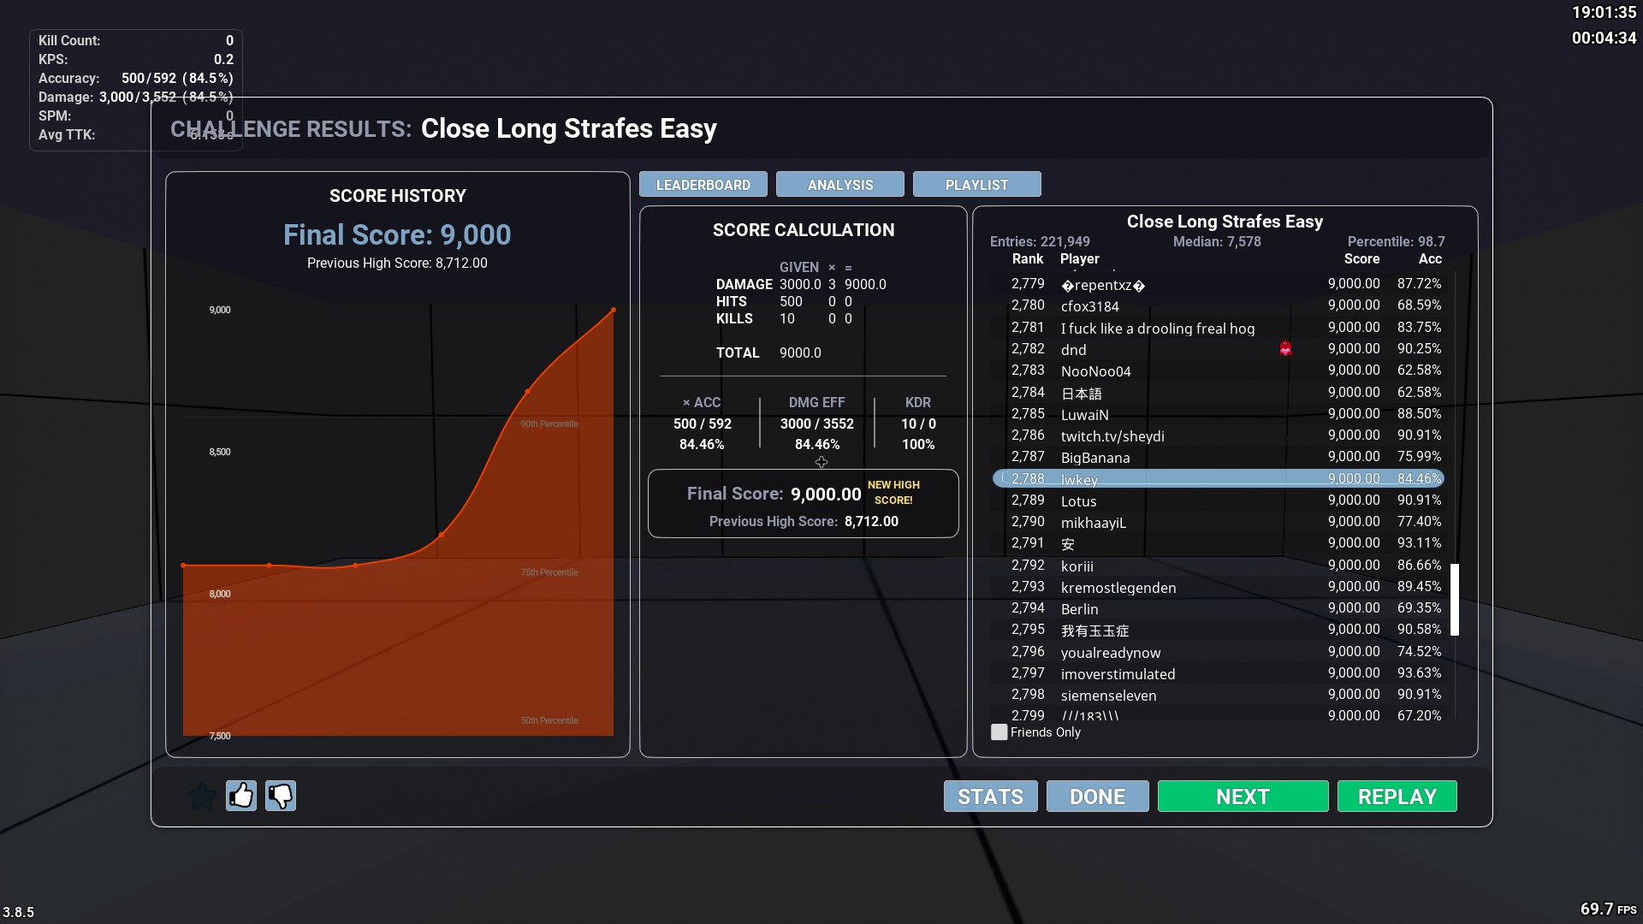Click the STATS button

click(991, 797)
